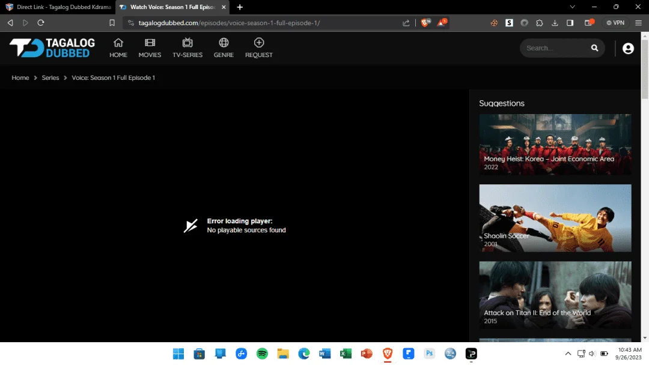Open the browser hamburger main menu
The height and width of the screenshot is (365, 649).
pyautogui.click(x=638, y=23)
